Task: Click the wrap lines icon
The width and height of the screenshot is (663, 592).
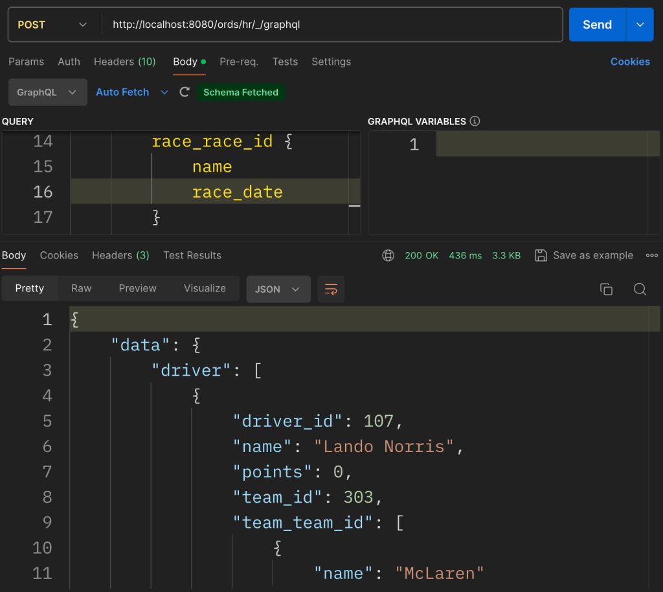Action: tap(331, 289)
